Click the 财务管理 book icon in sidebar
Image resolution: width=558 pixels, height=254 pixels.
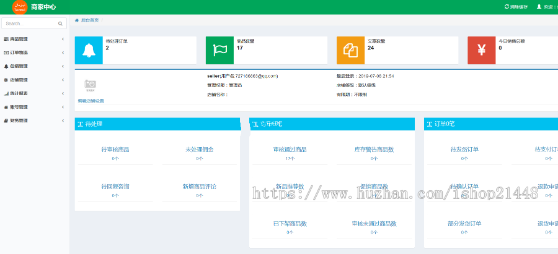(6, 121)
